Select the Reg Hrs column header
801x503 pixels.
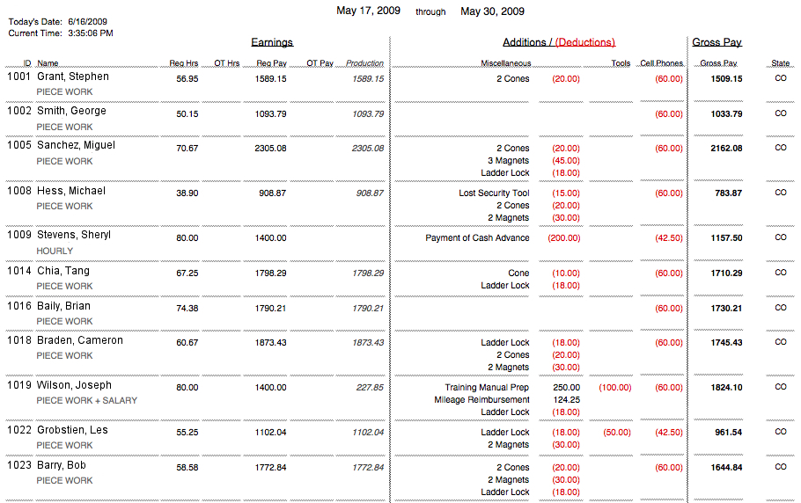coord(184,63)
